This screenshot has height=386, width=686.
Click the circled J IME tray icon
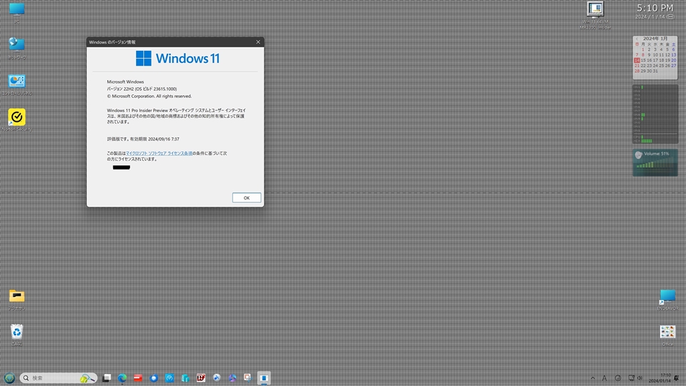(618, 378)
